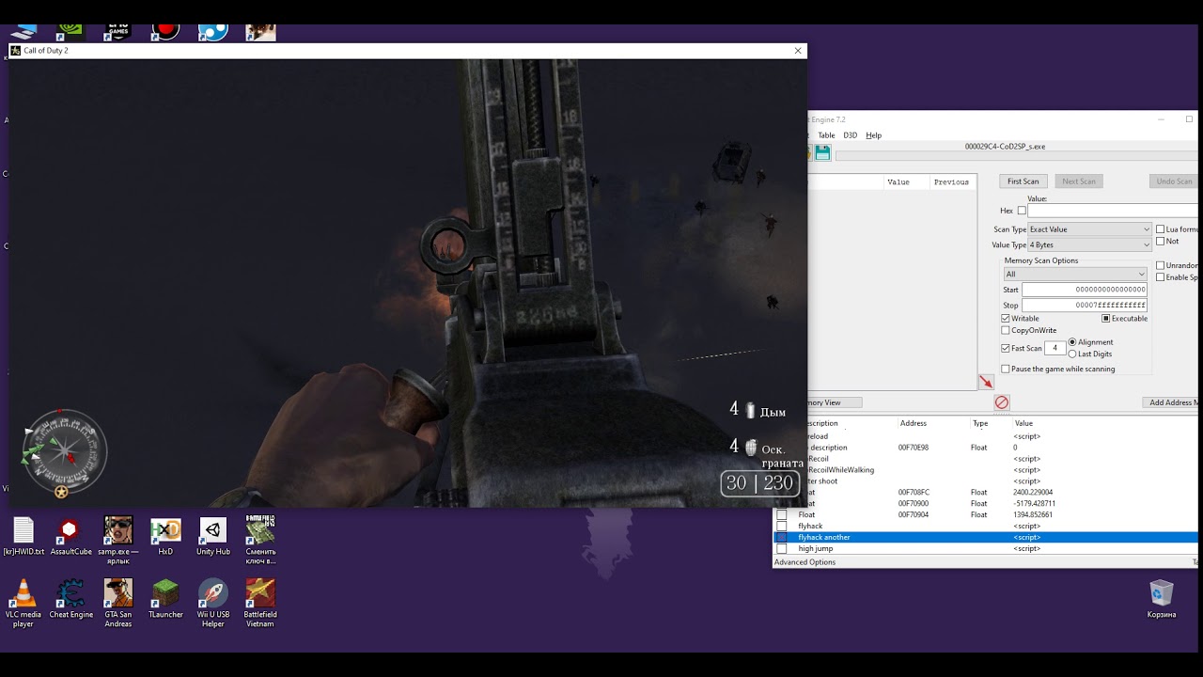Viewport: 1203px width, 677px height.
Task: Activate the flyhack script checkbox
Action: [782, 527]
